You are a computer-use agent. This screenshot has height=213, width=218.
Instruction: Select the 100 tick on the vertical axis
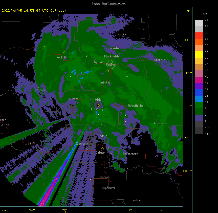coord(186,40)
